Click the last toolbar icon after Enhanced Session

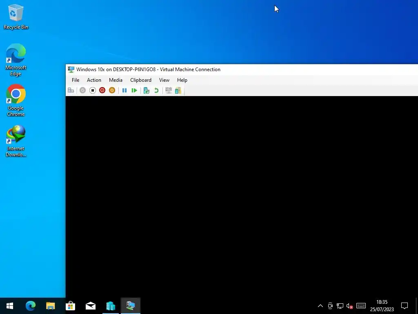coord(178,90)
